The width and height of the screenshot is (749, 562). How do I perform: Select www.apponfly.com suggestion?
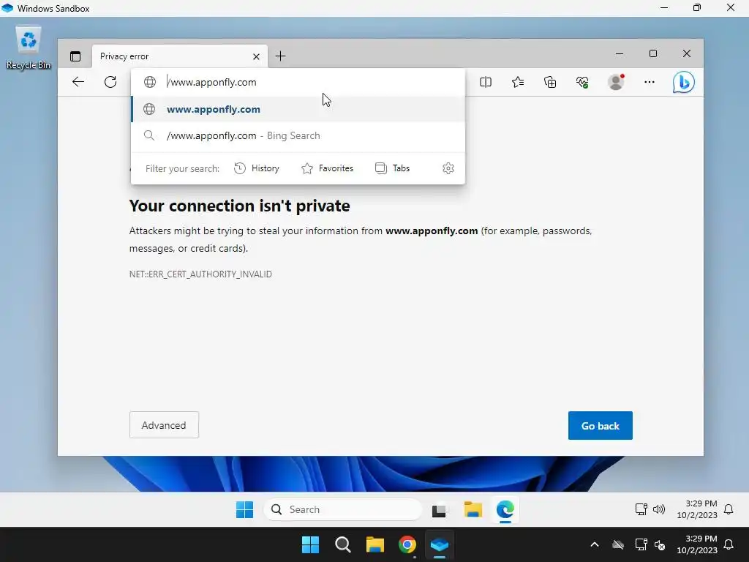click(298, 109)
